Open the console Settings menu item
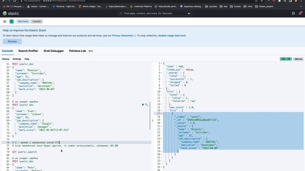This screenshot has height=171, width=305. [x=17, y=59]
